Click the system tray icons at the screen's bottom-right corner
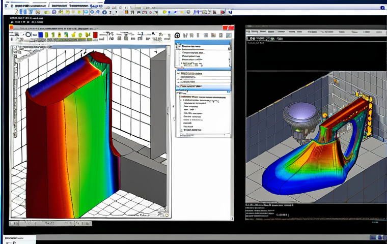Screen dimensions: 387x244 pos(378,237)
